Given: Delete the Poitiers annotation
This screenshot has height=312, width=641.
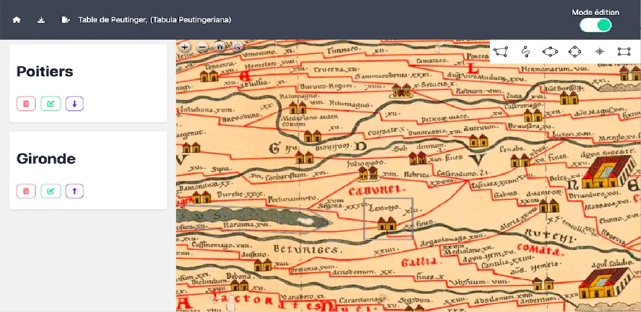Looking at the screenshot, I should (26, 104).
